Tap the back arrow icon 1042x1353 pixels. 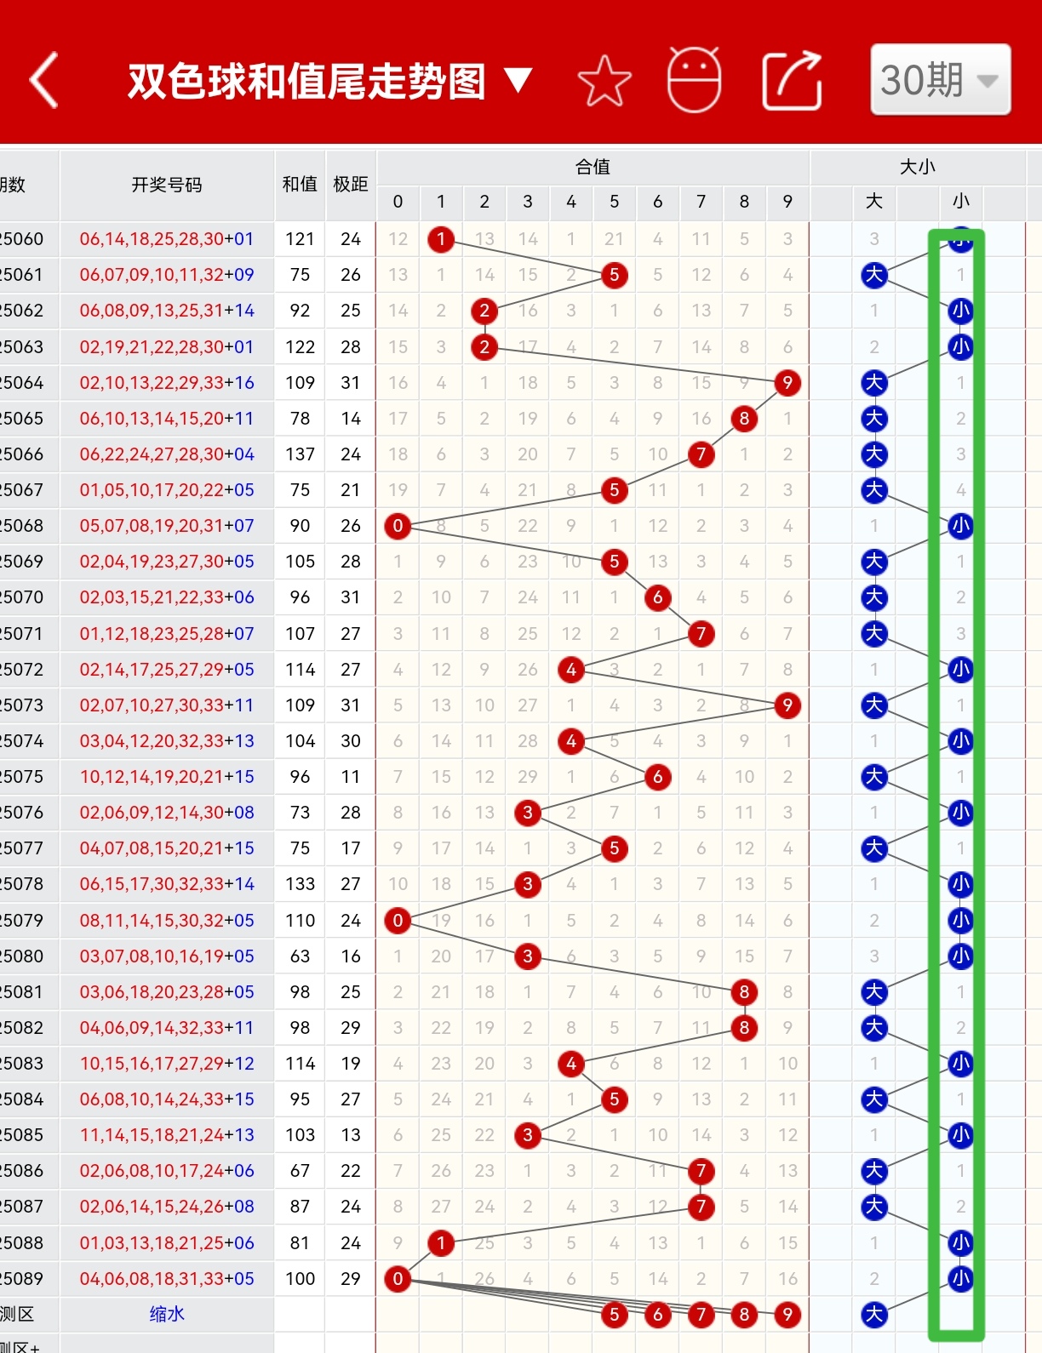click(44, 81)
